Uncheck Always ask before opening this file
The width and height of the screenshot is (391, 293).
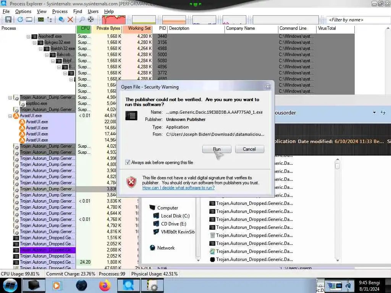pyautogui.click(x=128, y=163)
